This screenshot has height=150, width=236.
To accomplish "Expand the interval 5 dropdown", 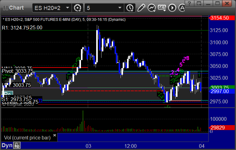I will (x=120, y=8).
